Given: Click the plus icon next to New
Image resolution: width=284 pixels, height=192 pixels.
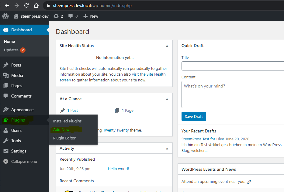Looking at the screenshot, I should tap(85, 16).
